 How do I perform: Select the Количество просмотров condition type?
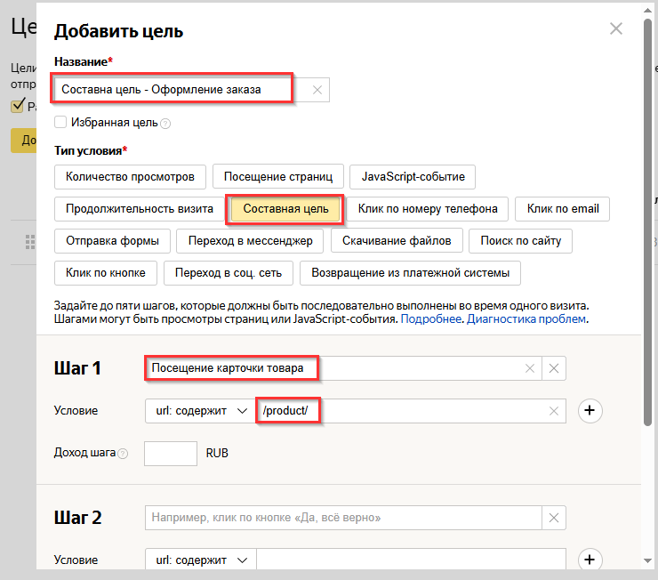click(130, 176)
